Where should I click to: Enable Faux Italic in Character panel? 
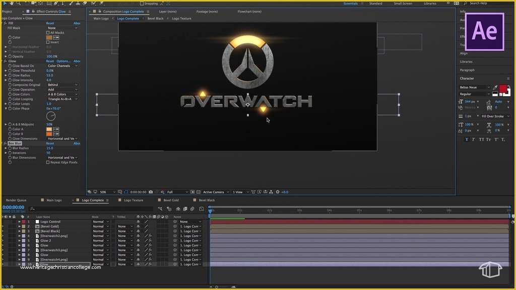coord(473,139)
